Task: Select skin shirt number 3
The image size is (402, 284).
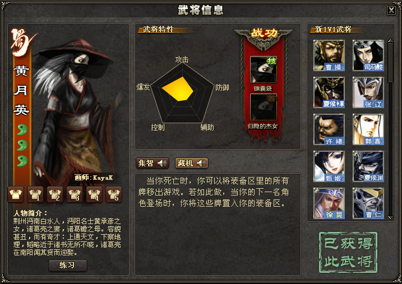Action: tap(75, 194)
